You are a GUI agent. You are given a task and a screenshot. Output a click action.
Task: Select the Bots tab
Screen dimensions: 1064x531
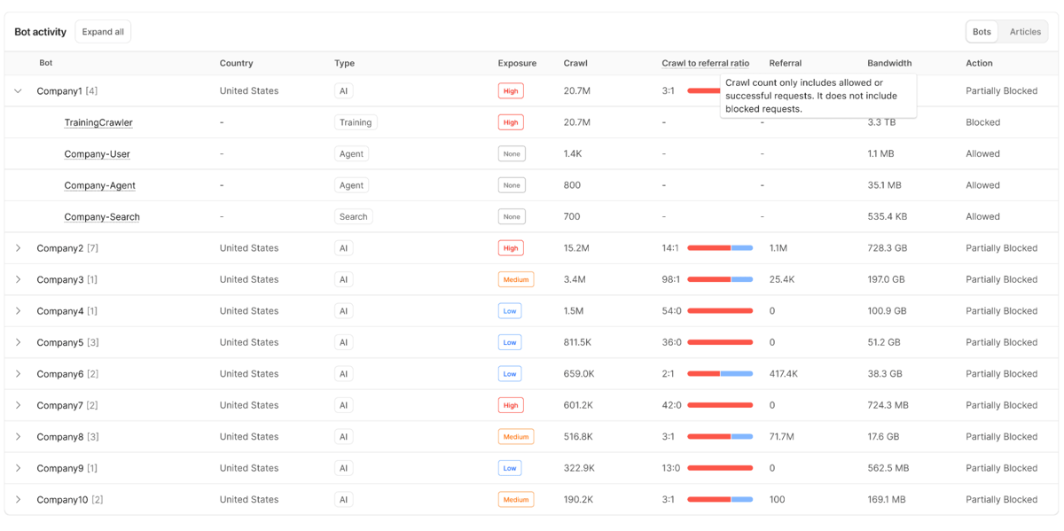[982, 32]
